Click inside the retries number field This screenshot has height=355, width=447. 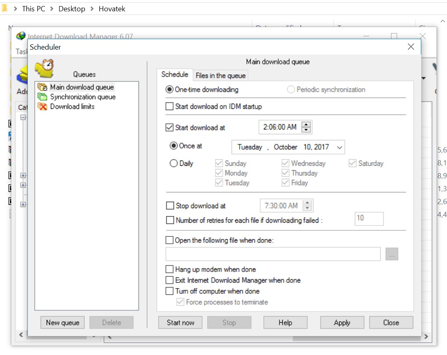pyautogui.click(x=369, y=219)
